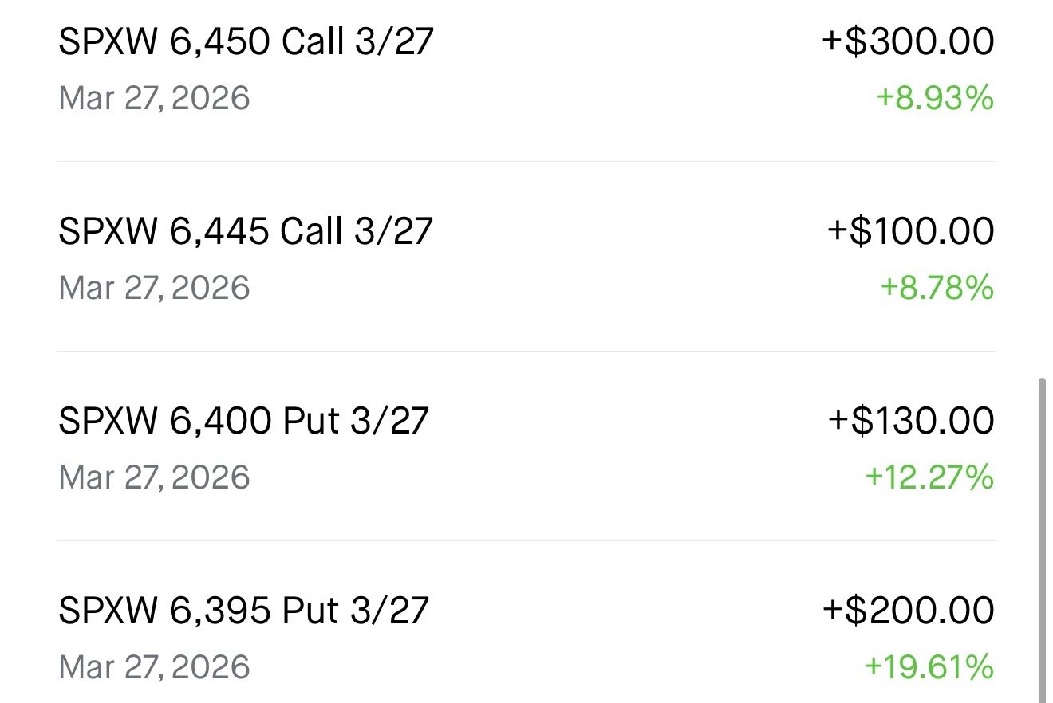Click the +19.61% percent gain
The height and width of the screenshot is (703, 1053).
point(929,667)
